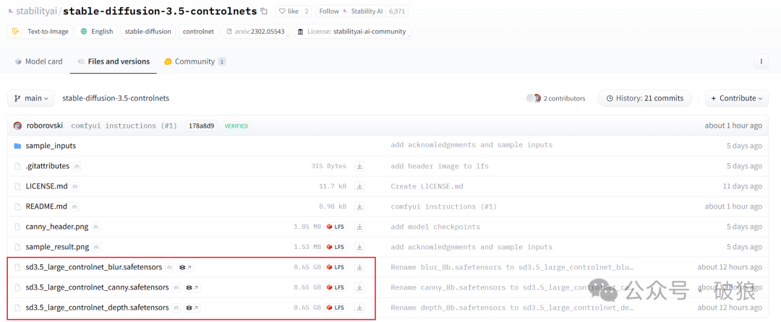Click the '11 days ago' timestamp for LICENSE.md
Image resolution: width=781 pixels, height=322 pixels.
click(742, 186)
